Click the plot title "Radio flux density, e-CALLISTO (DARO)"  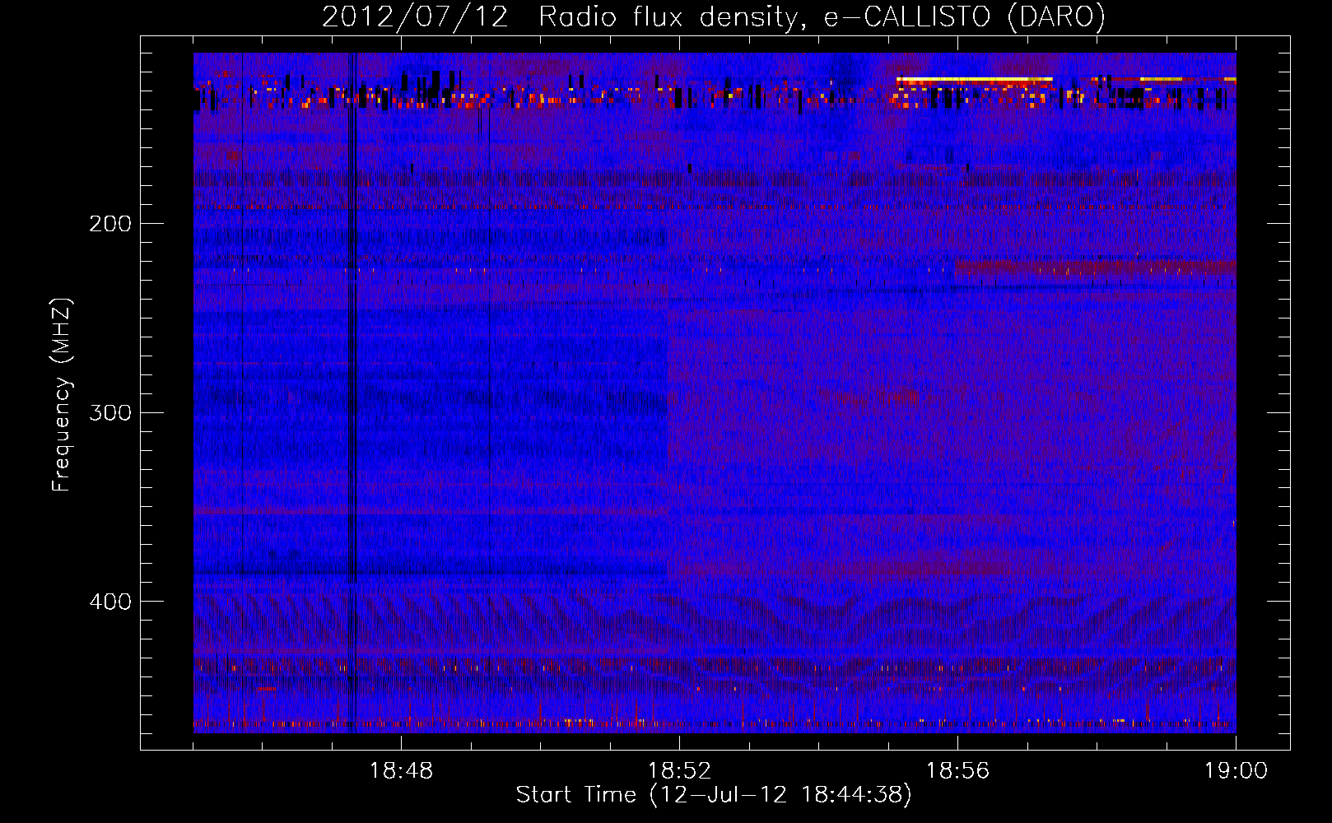[822, 17]
